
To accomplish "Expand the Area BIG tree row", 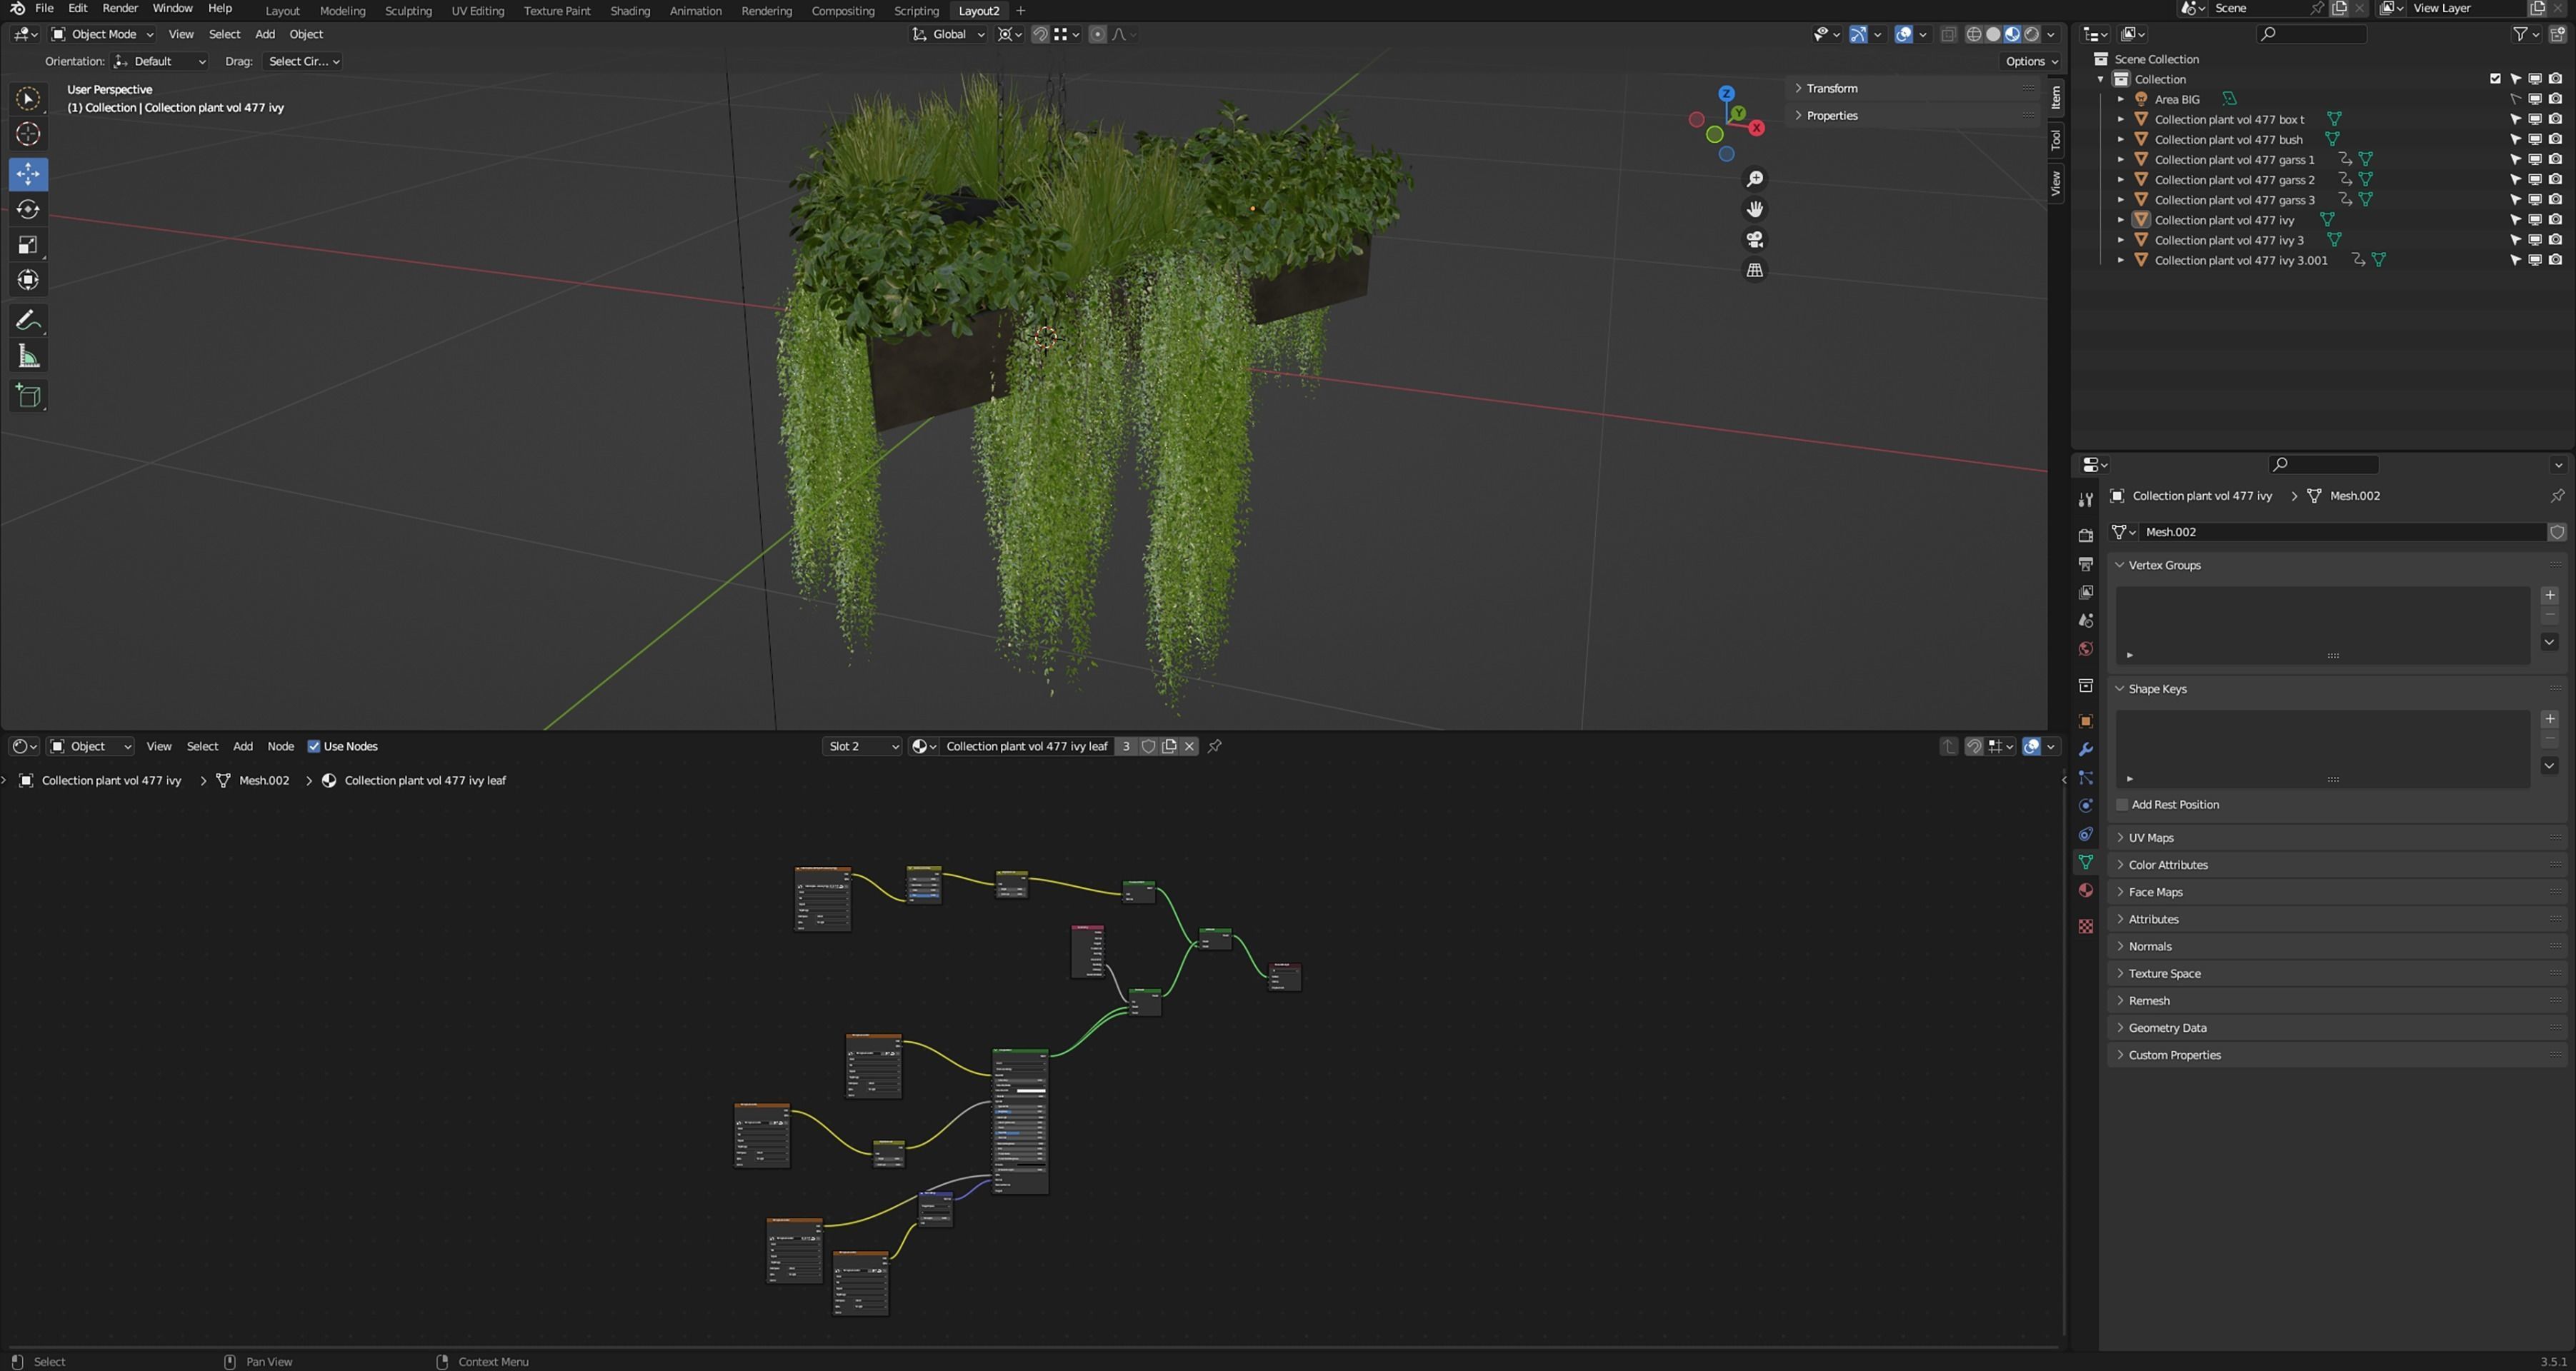I will (2120, 99).
